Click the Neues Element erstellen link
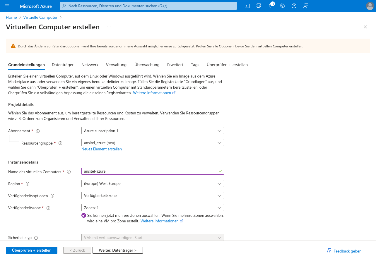Screen dimensions: 376x261 tap(102, 149)
